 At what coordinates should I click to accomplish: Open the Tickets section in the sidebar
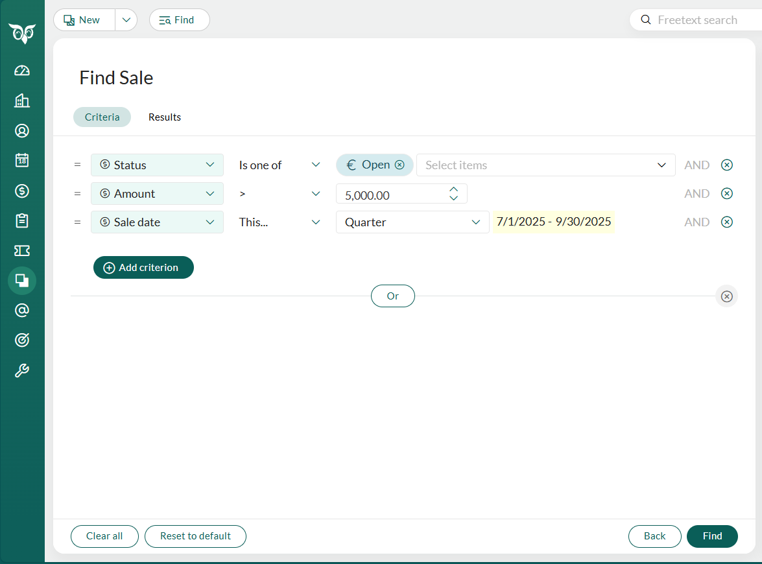click(21, 250)
